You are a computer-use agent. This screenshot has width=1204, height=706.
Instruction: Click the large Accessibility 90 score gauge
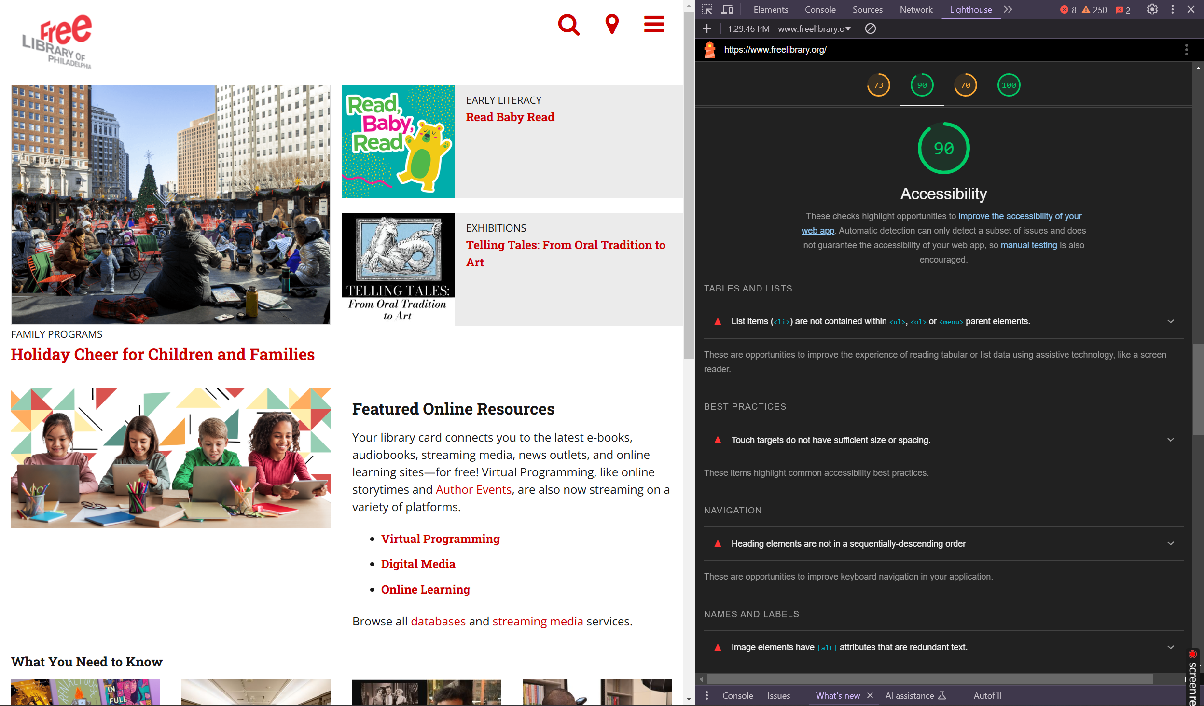pyautogui.click(x=943, y=148)
